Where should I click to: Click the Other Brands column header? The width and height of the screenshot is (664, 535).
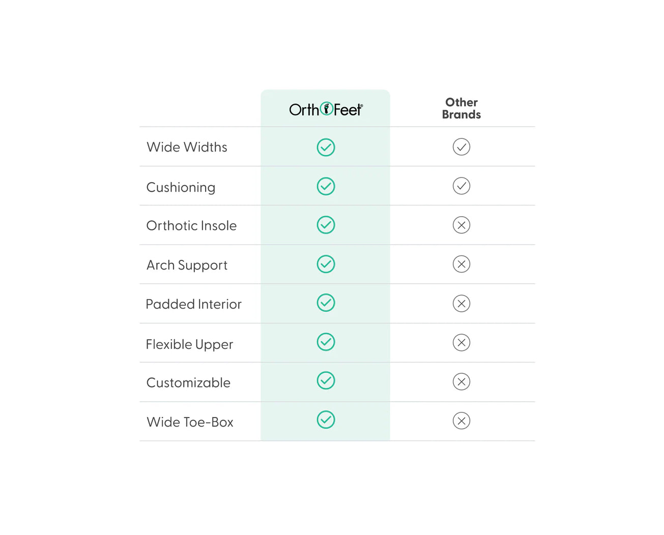pyautogui.click(x=461, y=108)
